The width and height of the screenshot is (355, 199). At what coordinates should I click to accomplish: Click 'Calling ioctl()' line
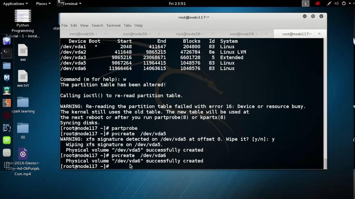121,96
